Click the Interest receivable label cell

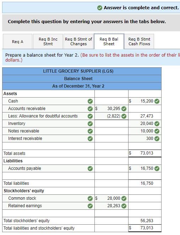point(48,139)
